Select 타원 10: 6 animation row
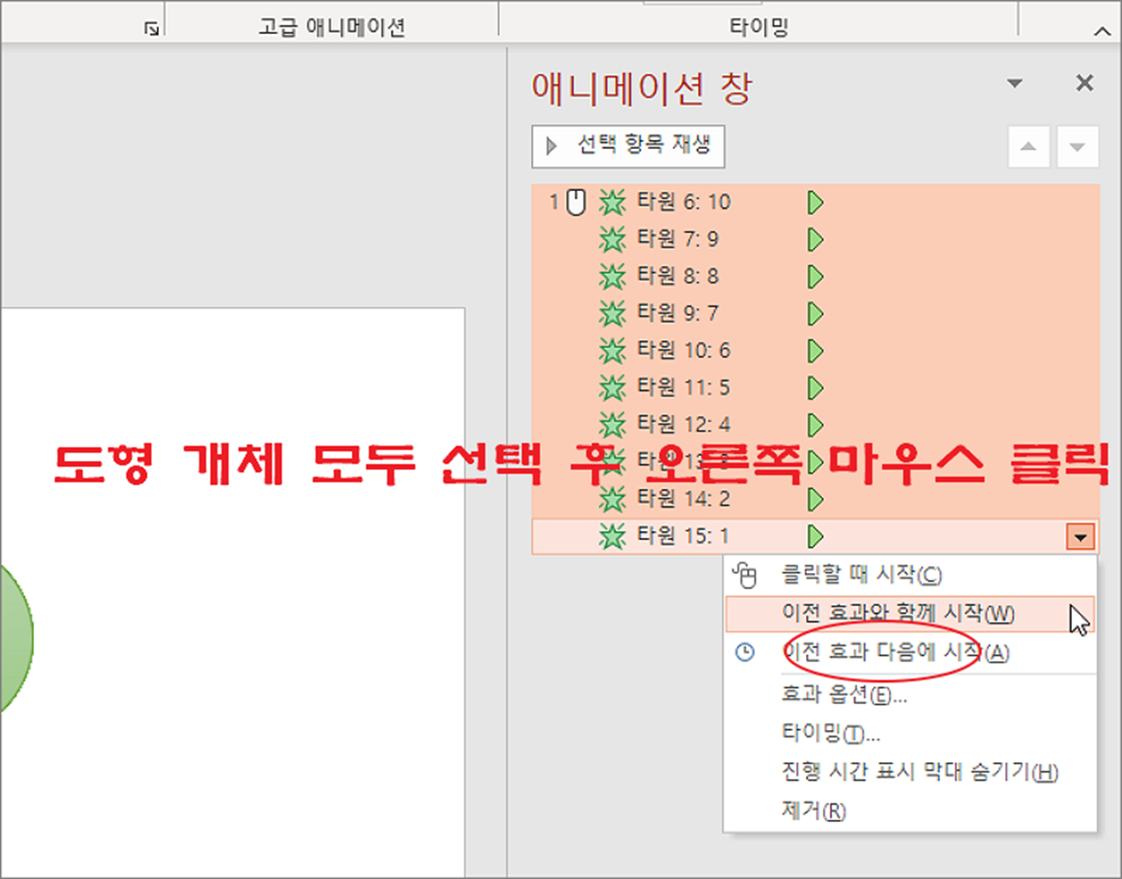Viewport: 1122px width, 879px height. point(815,351)
